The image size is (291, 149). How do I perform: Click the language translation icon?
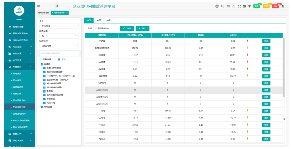[244, 6]
